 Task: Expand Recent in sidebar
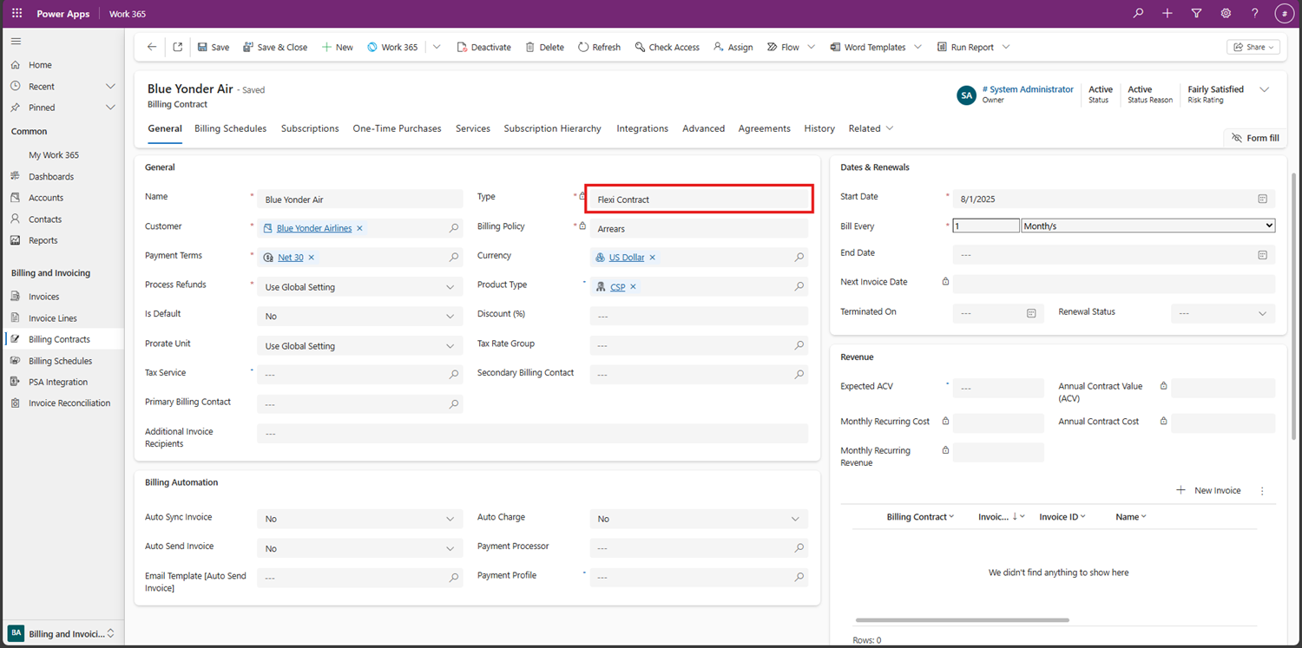click(x=110, y=87)
